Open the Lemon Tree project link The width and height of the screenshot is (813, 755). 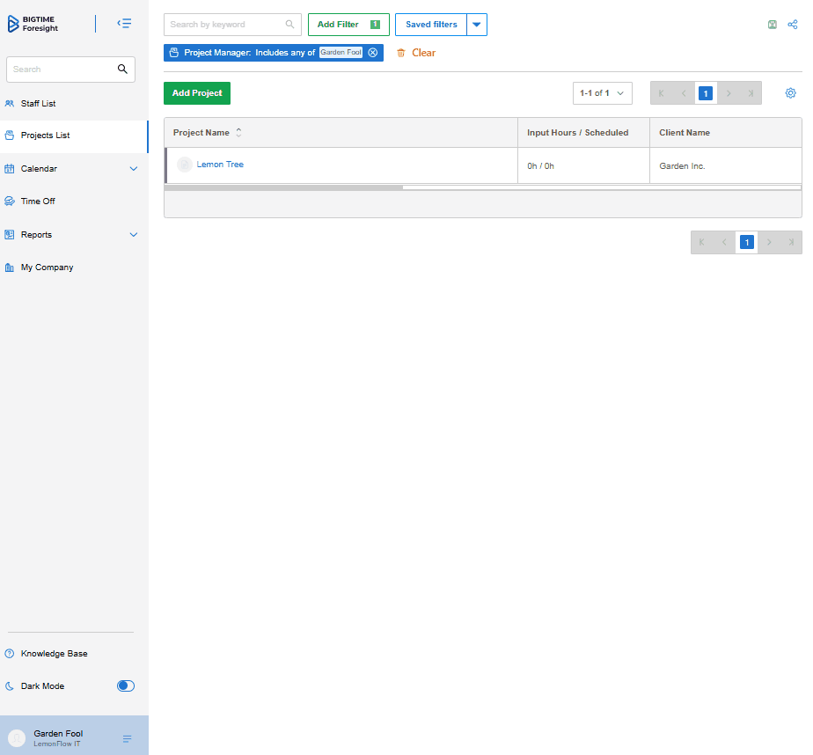220,165
